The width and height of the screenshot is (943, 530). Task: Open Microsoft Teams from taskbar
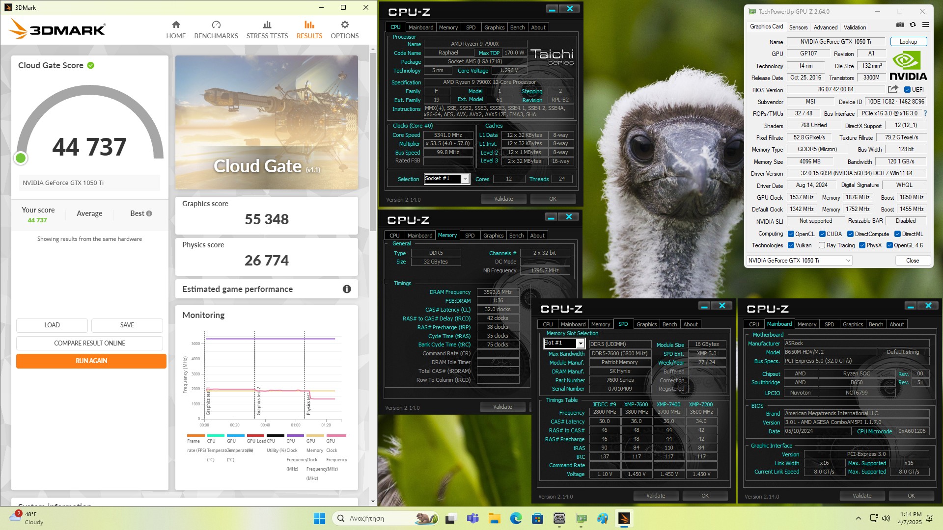(x=473, y=518)
